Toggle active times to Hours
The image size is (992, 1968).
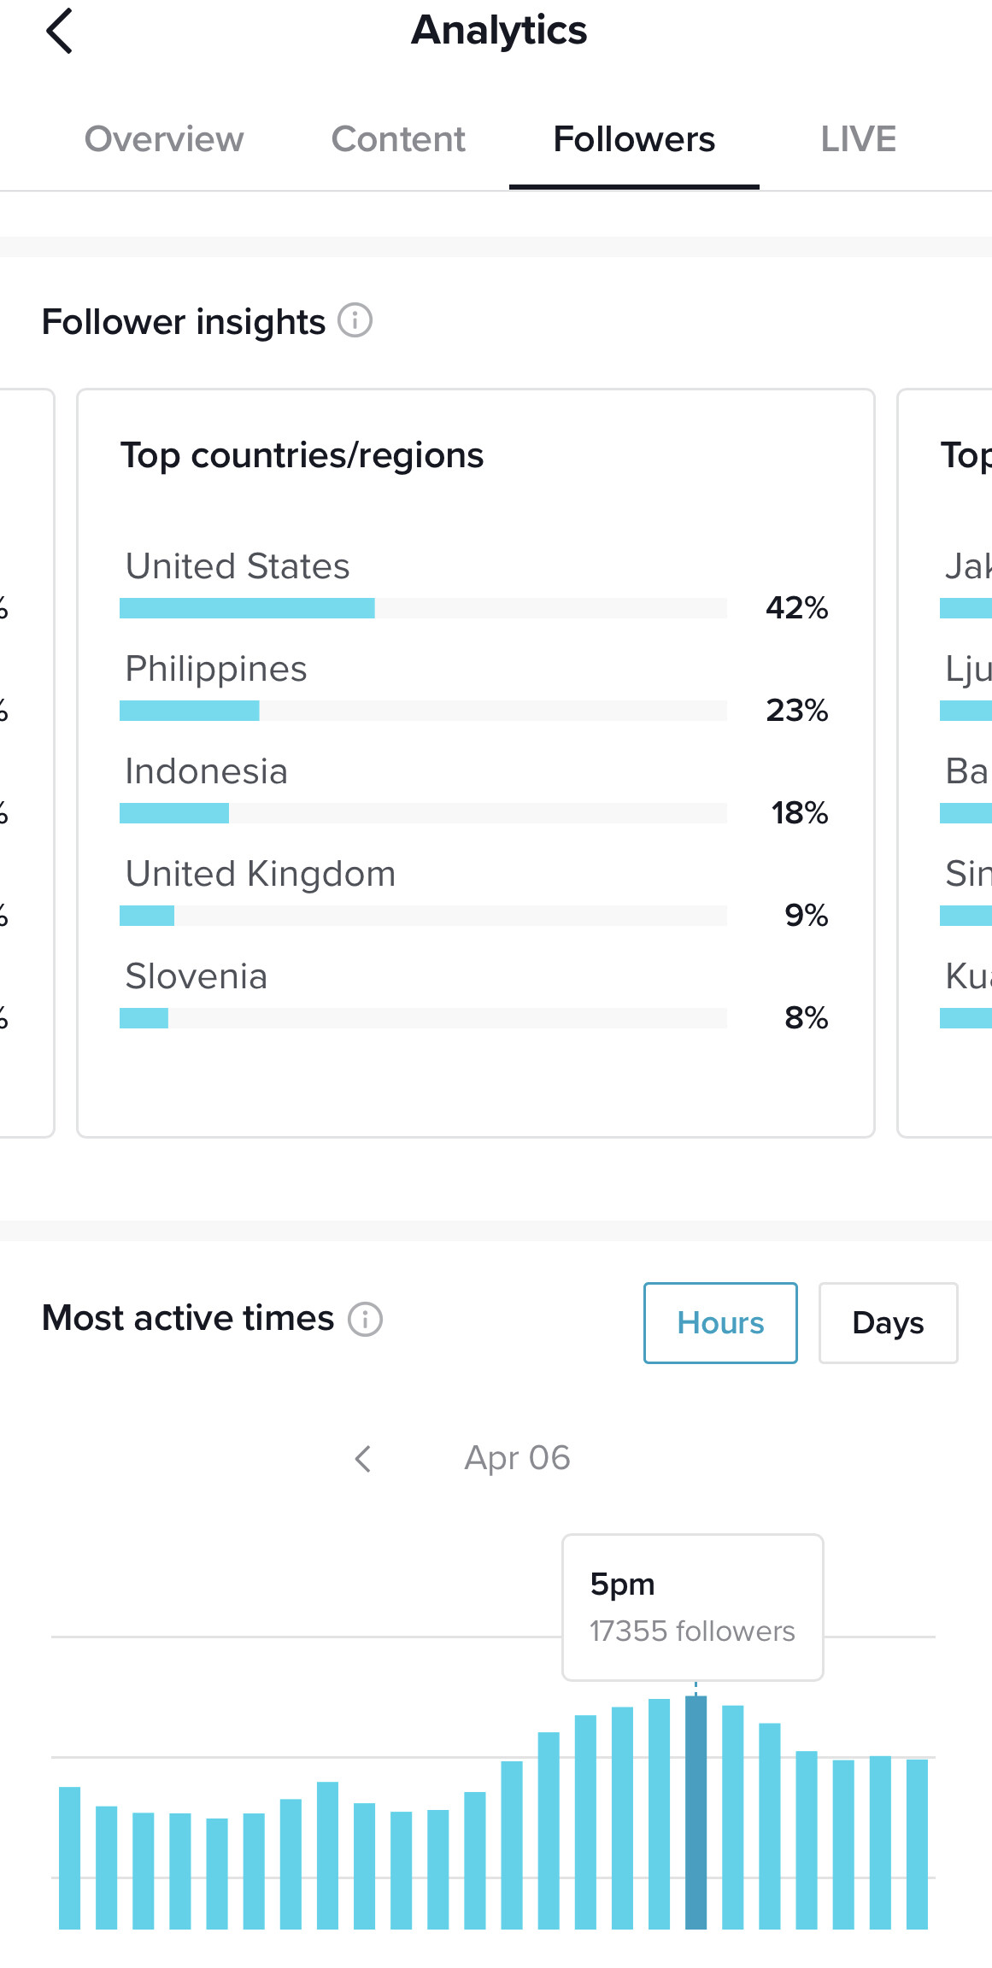tap(720, 1323)
